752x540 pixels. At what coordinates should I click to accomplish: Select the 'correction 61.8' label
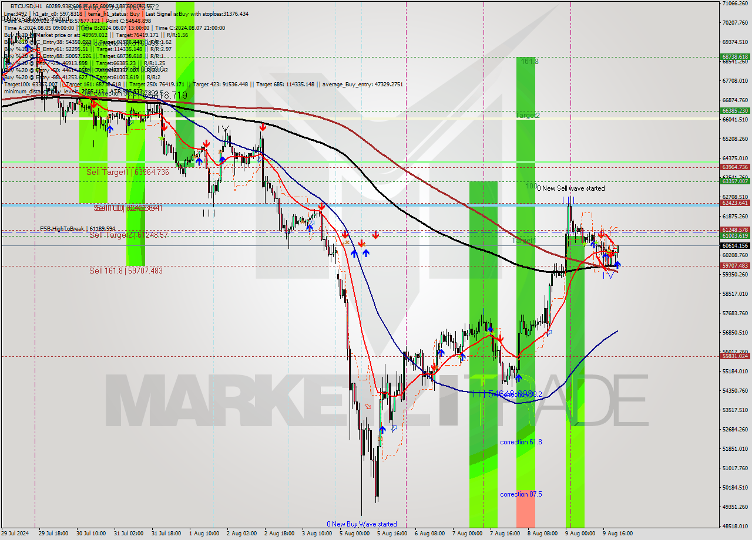pos(521,442)
